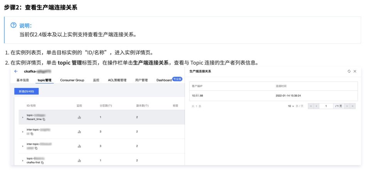Open the 10 条/页 page size dropdown

coord(293,106)
